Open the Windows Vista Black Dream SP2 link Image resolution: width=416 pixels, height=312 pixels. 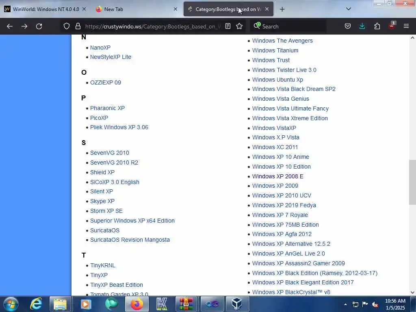pyautogui.click(x=294, y=89)
